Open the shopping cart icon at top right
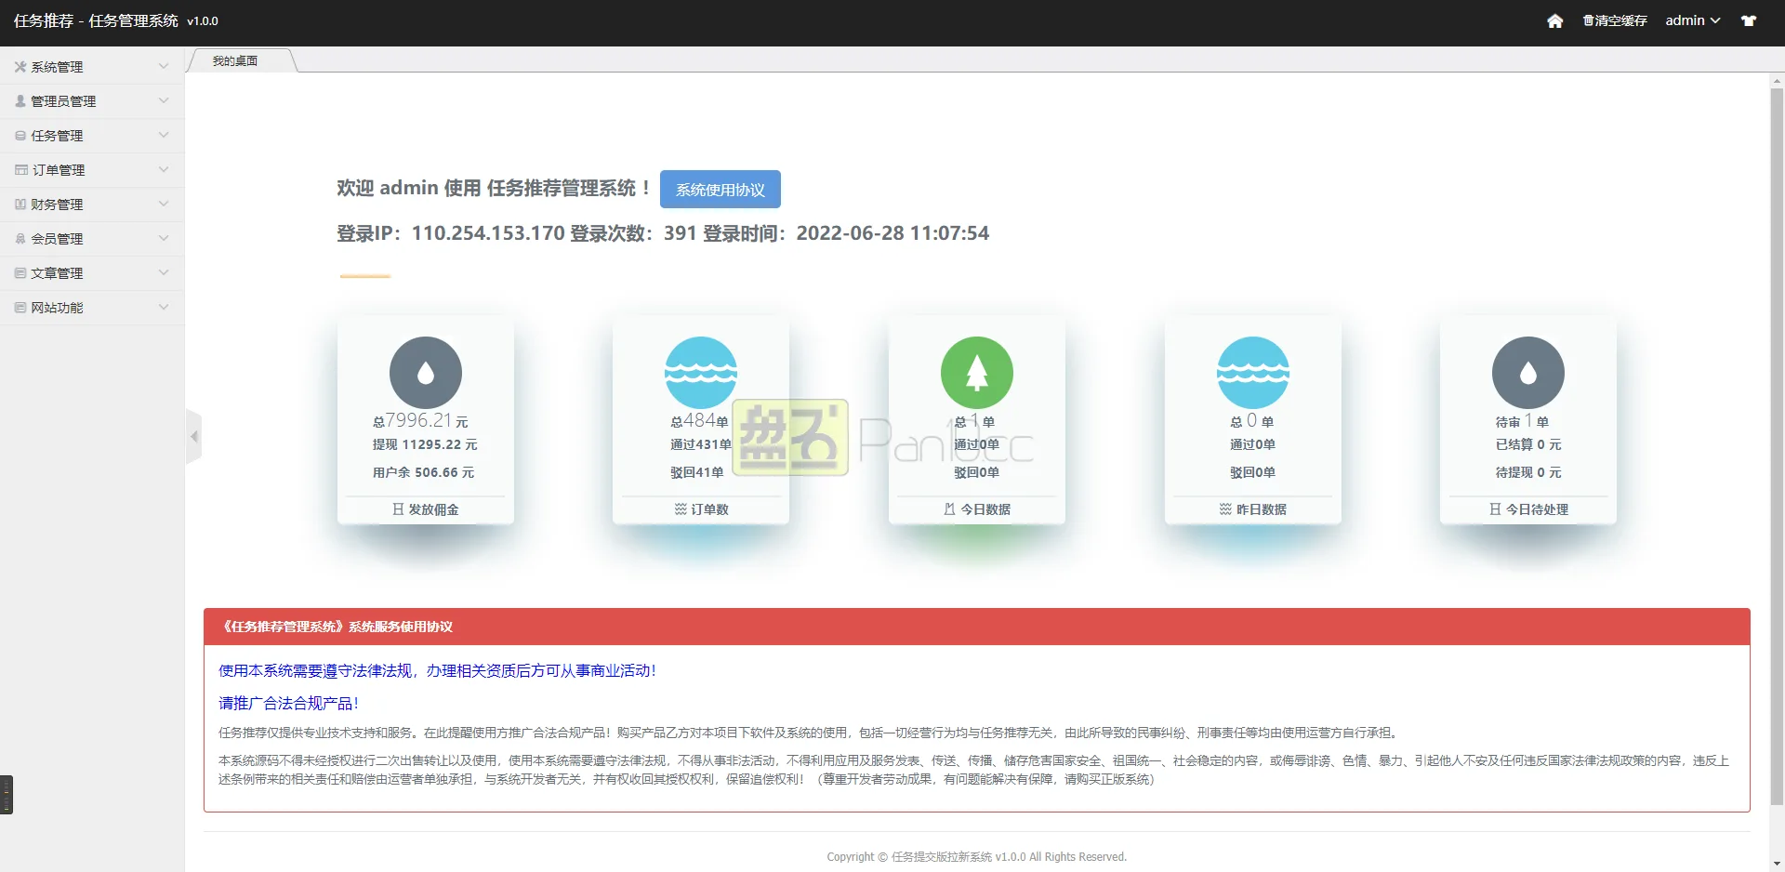The image size is (1785, 872). click(x=1749, y=20)
